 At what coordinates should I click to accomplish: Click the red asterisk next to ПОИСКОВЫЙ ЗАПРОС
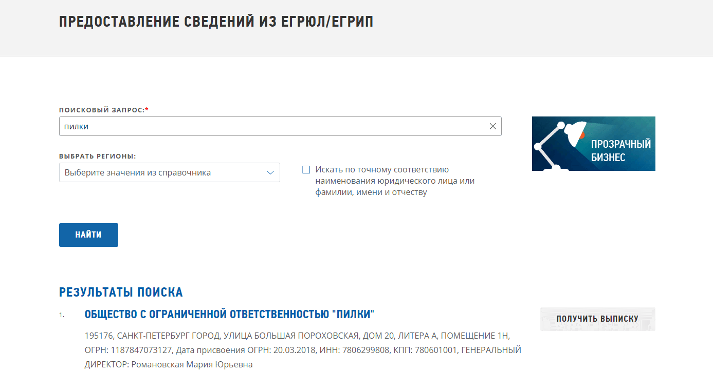coord(148,108)
